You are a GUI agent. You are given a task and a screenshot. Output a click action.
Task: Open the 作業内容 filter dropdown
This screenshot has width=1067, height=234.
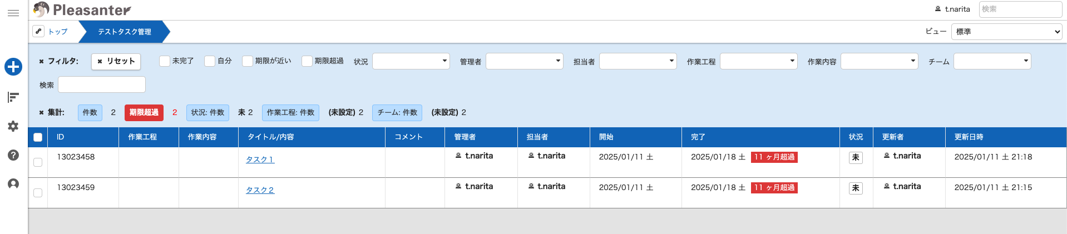coord(880,61)
